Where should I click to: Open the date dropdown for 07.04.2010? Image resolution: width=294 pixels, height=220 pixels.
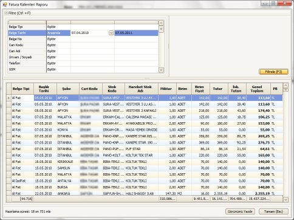pos(111,33)
